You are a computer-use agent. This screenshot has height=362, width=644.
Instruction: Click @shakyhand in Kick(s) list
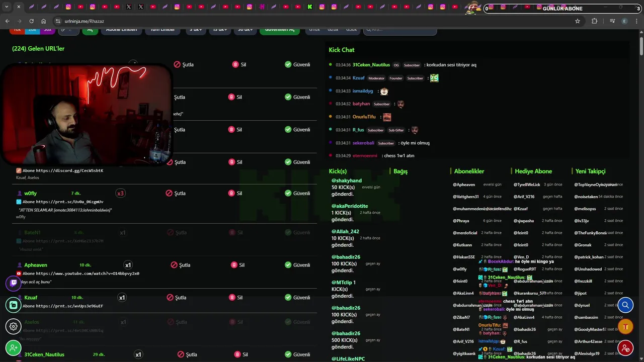click(347, 180)
